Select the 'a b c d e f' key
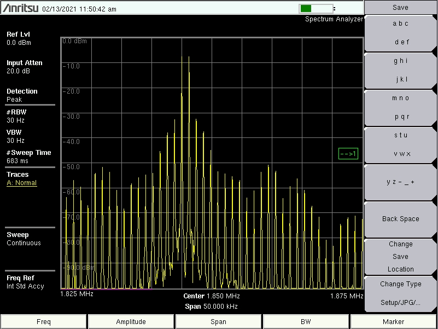The width and height of the screenshot is (438, 329). pos(400,33)
